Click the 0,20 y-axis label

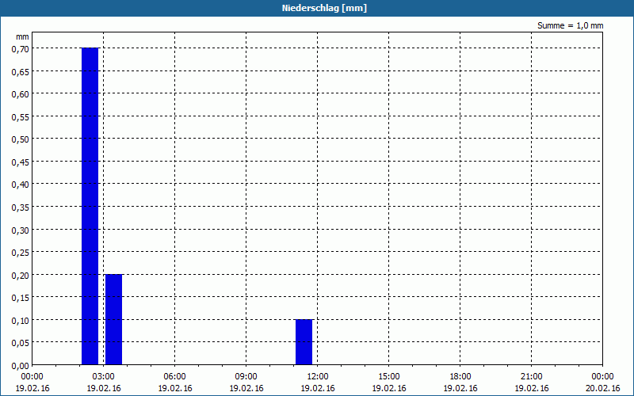pyautogui.click(x=21, y=275)
